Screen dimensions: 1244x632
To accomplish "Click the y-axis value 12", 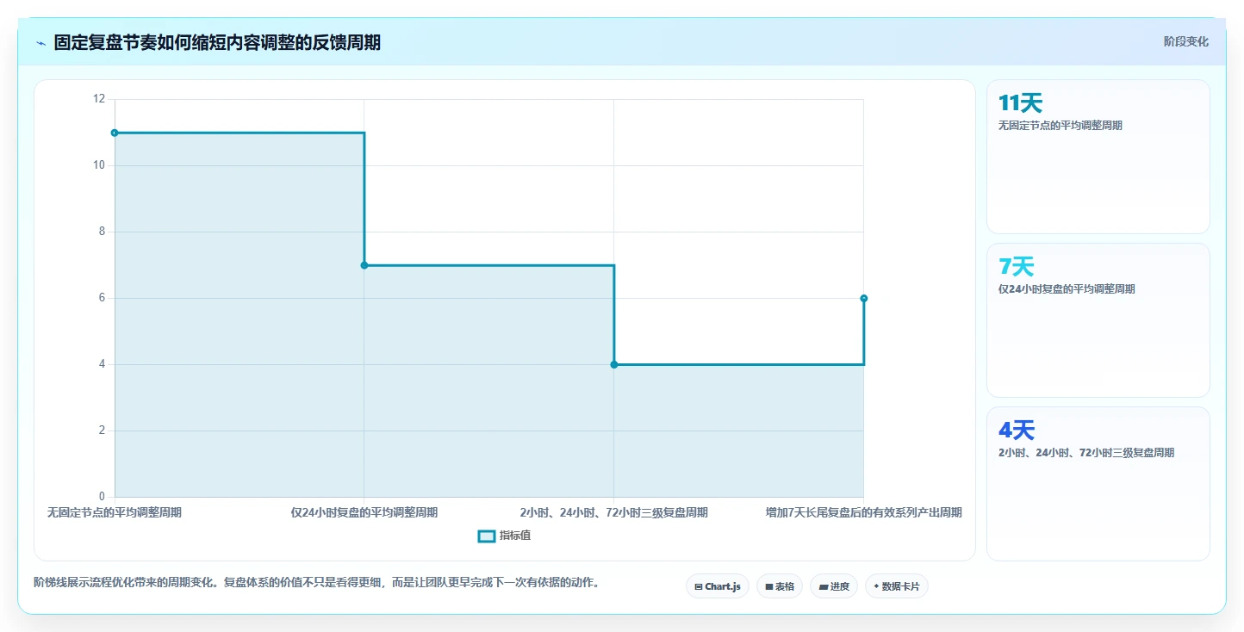I will [99, 99].
